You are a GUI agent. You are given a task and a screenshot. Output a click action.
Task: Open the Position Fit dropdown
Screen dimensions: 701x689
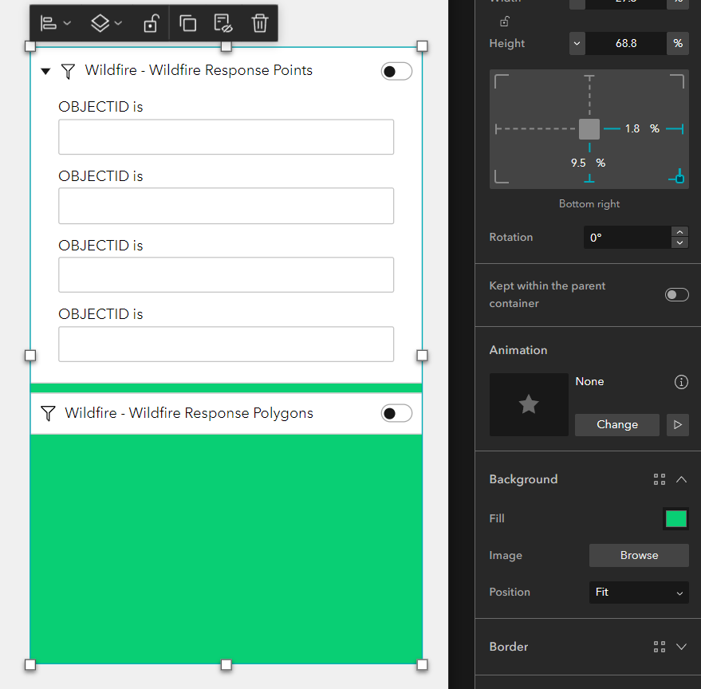(x=639, y=593)
